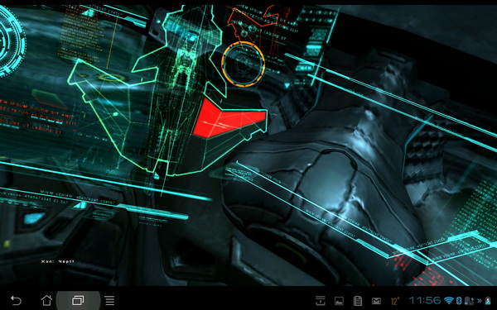Tap the red LOREM IPSUM hologram text panel
Screen dimensions: 497x310
click(38, 117)
